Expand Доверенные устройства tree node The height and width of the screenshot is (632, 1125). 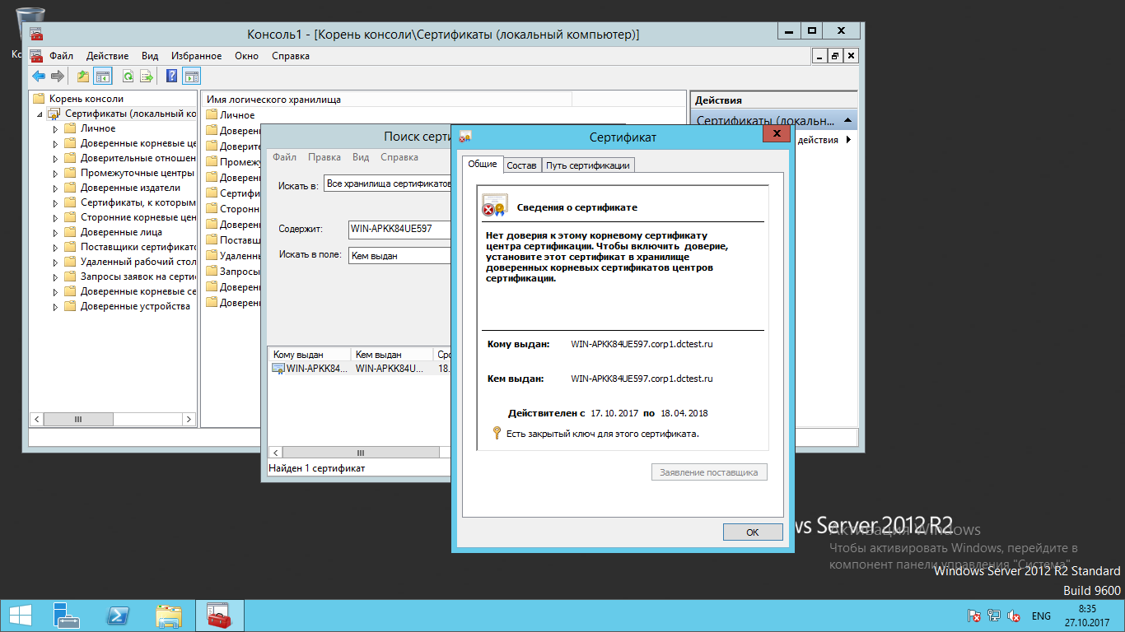tap(56, 307)
